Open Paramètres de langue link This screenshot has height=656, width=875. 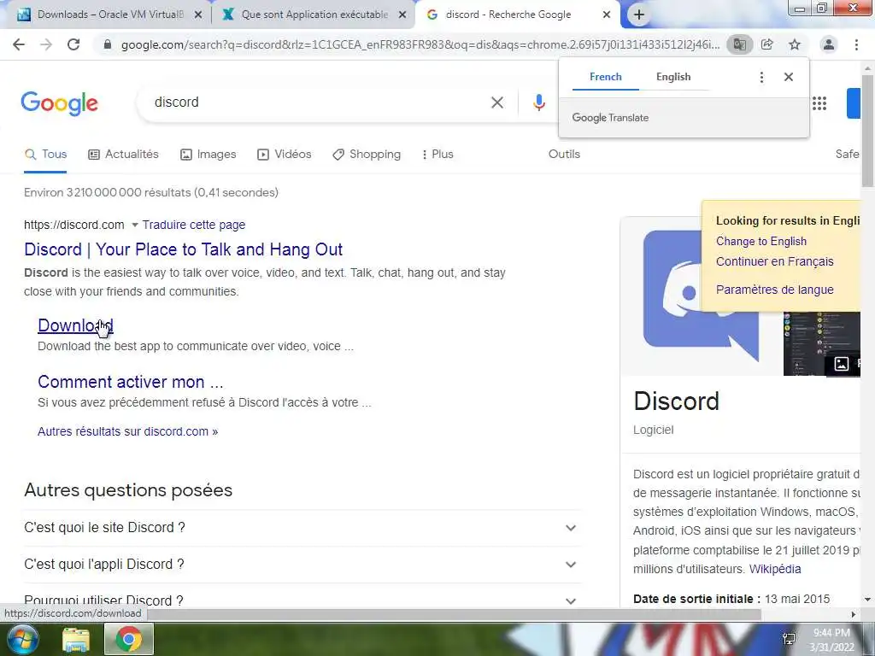point(774,290)
